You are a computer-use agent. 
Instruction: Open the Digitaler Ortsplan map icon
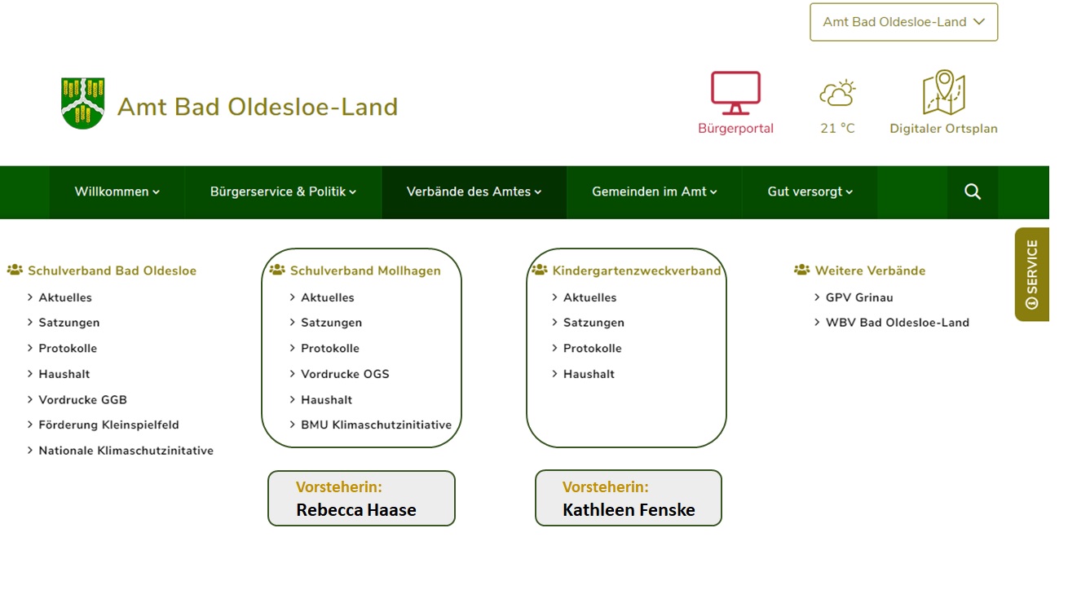click(943, 93)
